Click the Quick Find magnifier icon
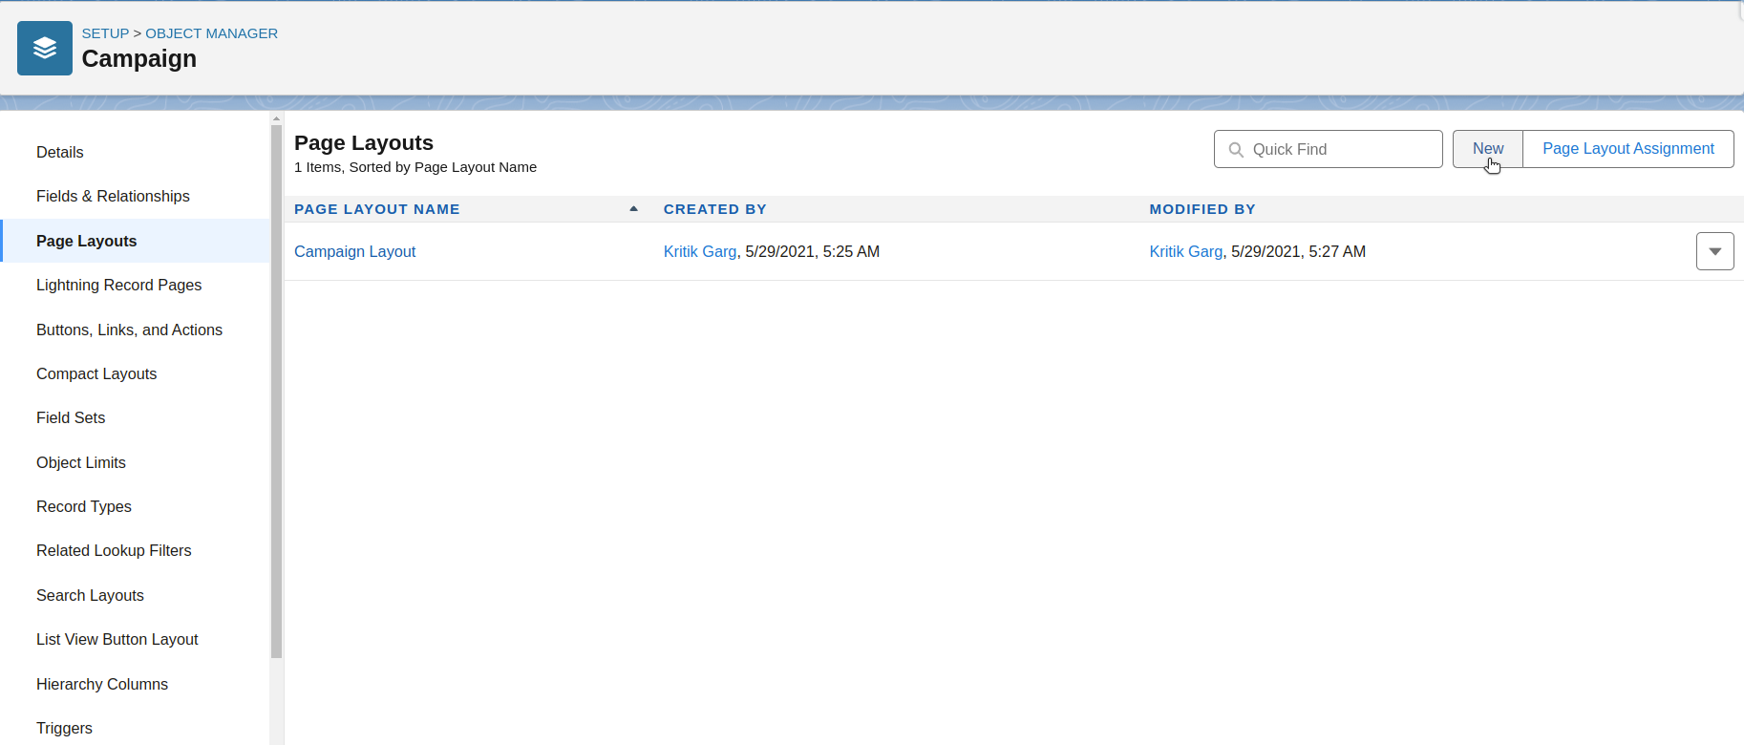This screenshot has height=745, width=1744. pos(1236,150)
